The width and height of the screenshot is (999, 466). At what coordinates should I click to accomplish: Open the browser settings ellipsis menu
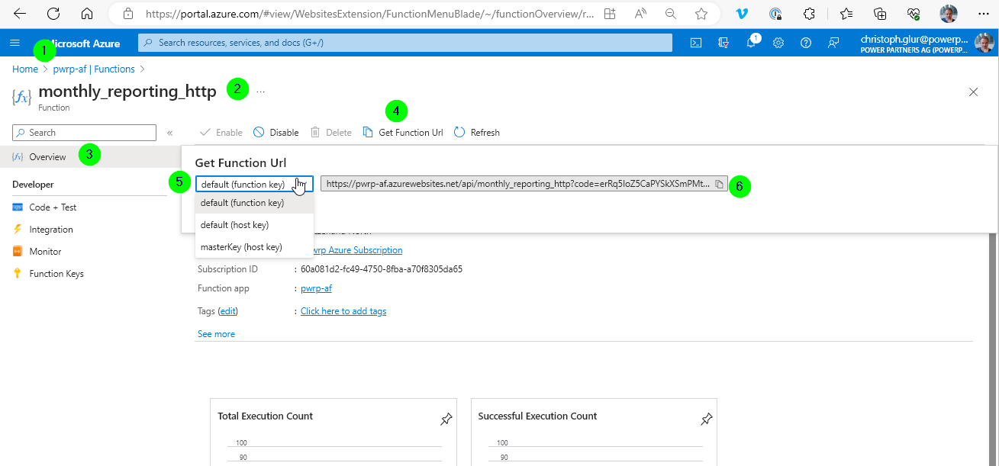[x=983, y=14]
